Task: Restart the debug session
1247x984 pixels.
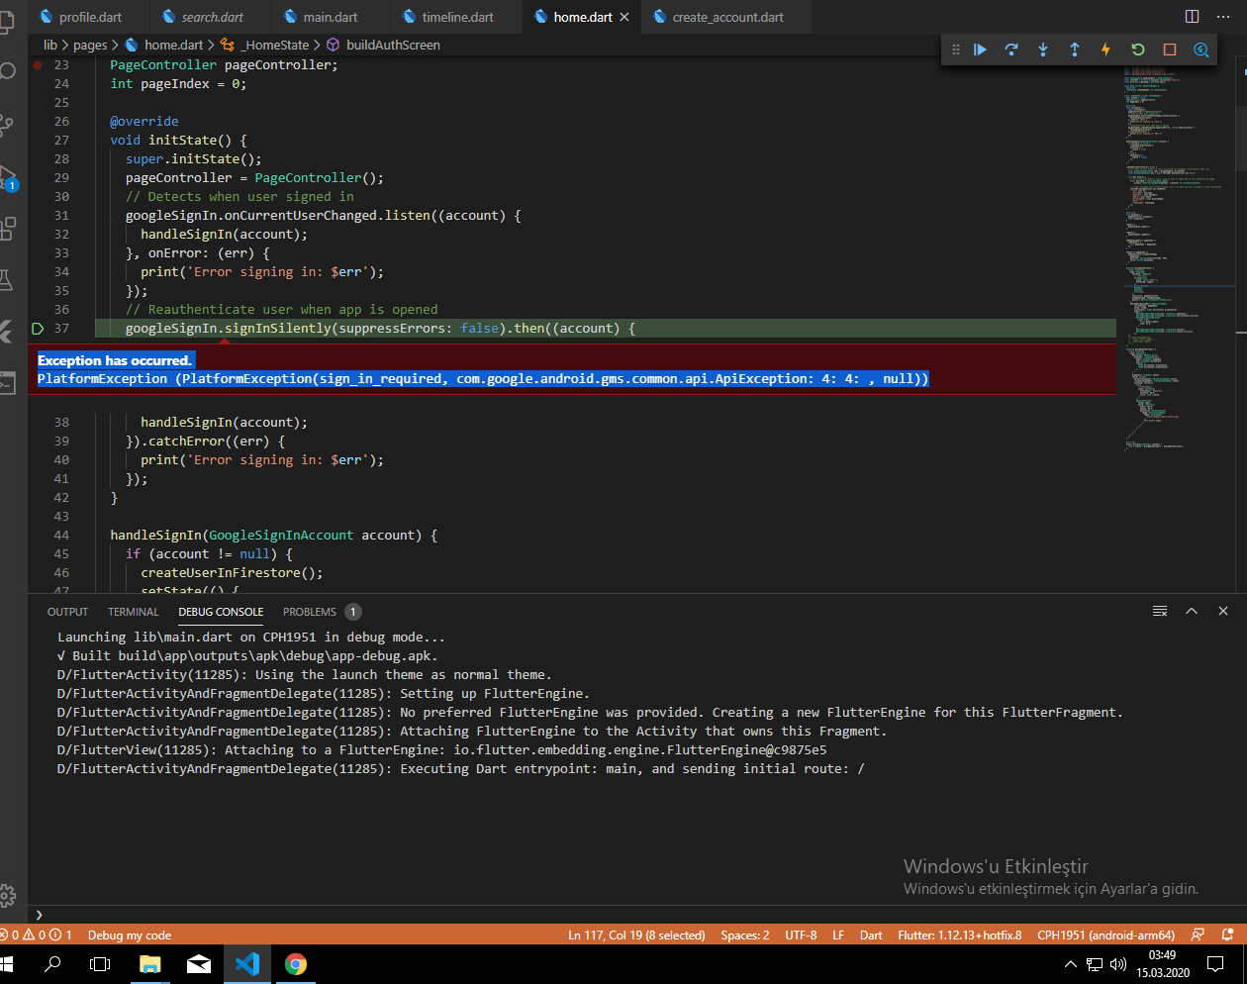Action: click(1137, 49)
